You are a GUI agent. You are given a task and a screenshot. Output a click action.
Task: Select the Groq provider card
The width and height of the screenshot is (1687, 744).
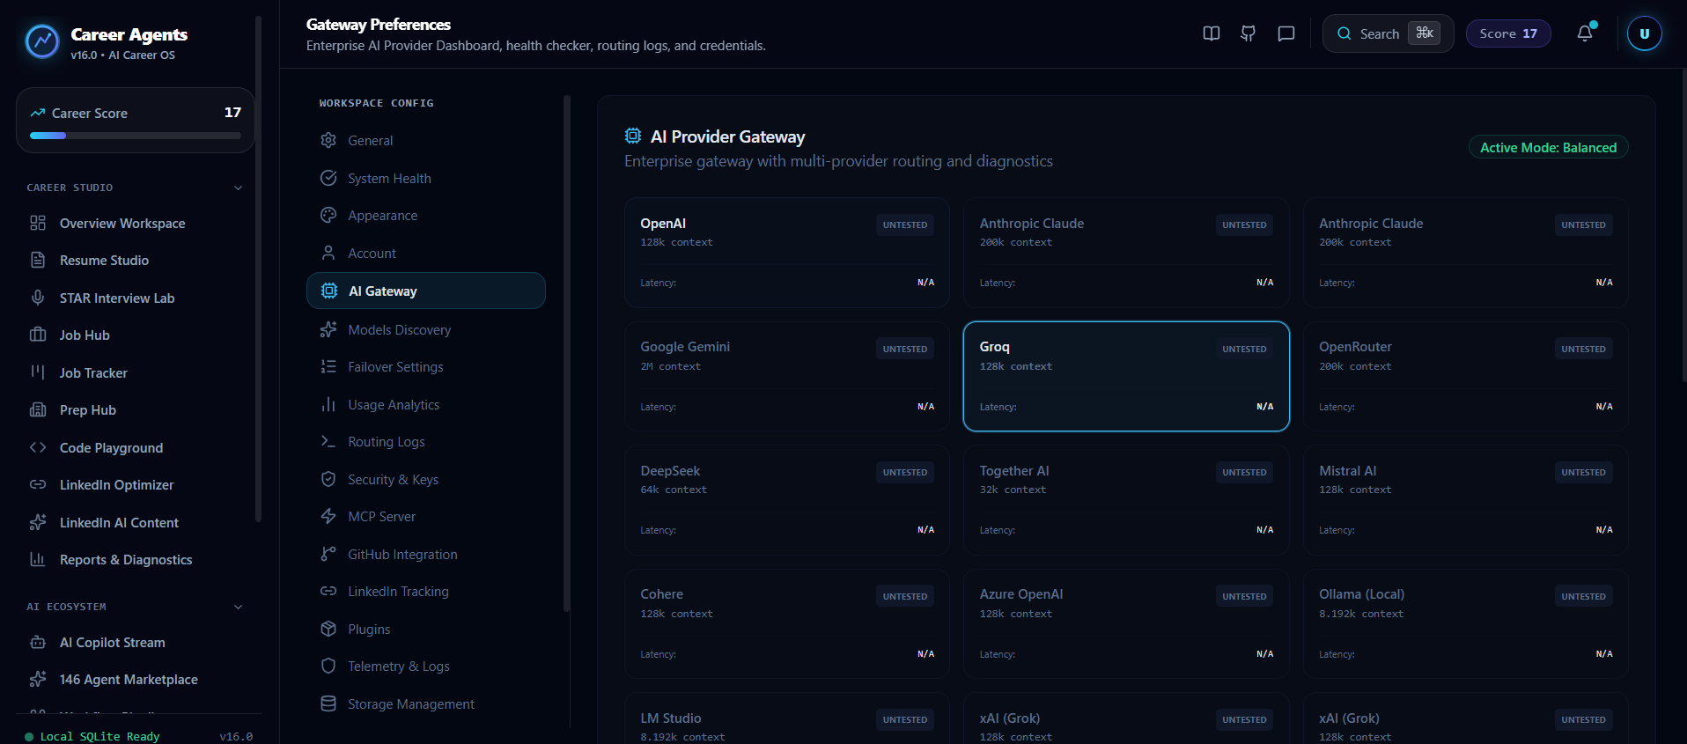point(1126,376)
